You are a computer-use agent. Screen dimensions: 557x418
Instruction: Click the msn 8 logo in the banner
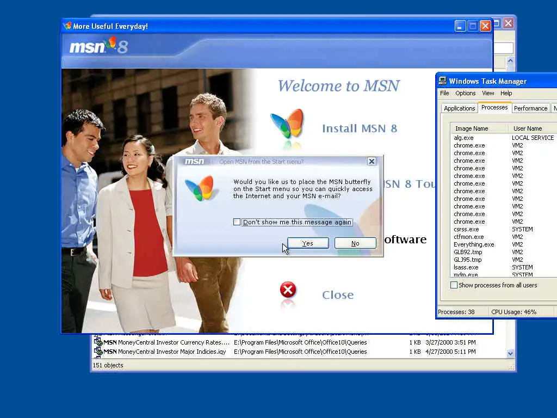coord(98,46)
